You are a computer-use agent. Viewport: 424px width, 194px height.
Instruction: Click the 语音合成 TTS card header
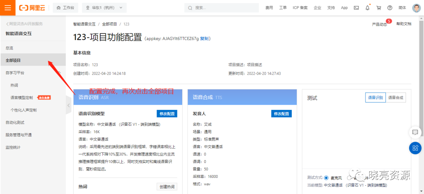[x=242, y=97]
